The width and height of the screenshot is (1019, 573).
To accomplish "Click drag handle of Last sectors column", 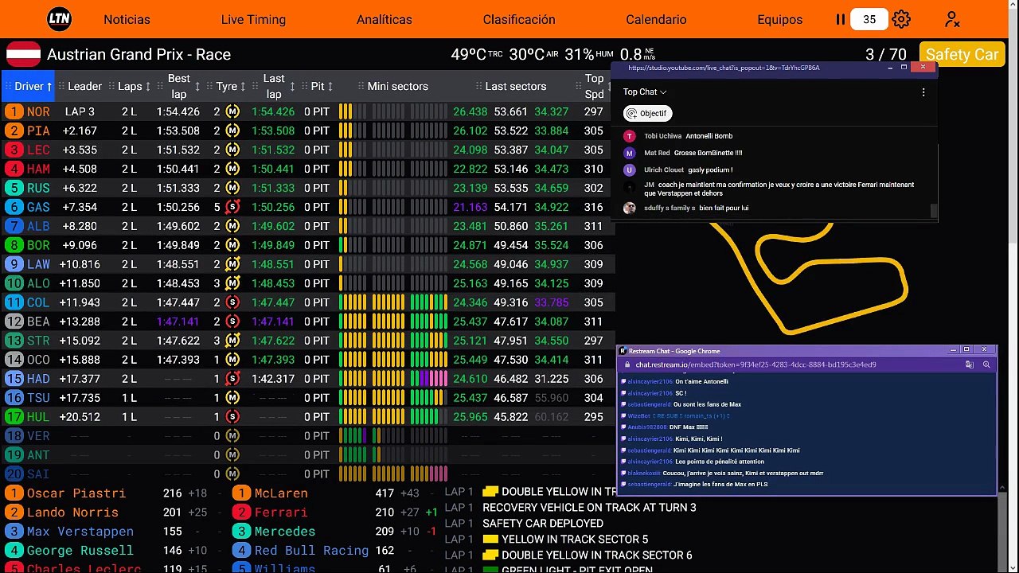I will (x=478, y=86).
